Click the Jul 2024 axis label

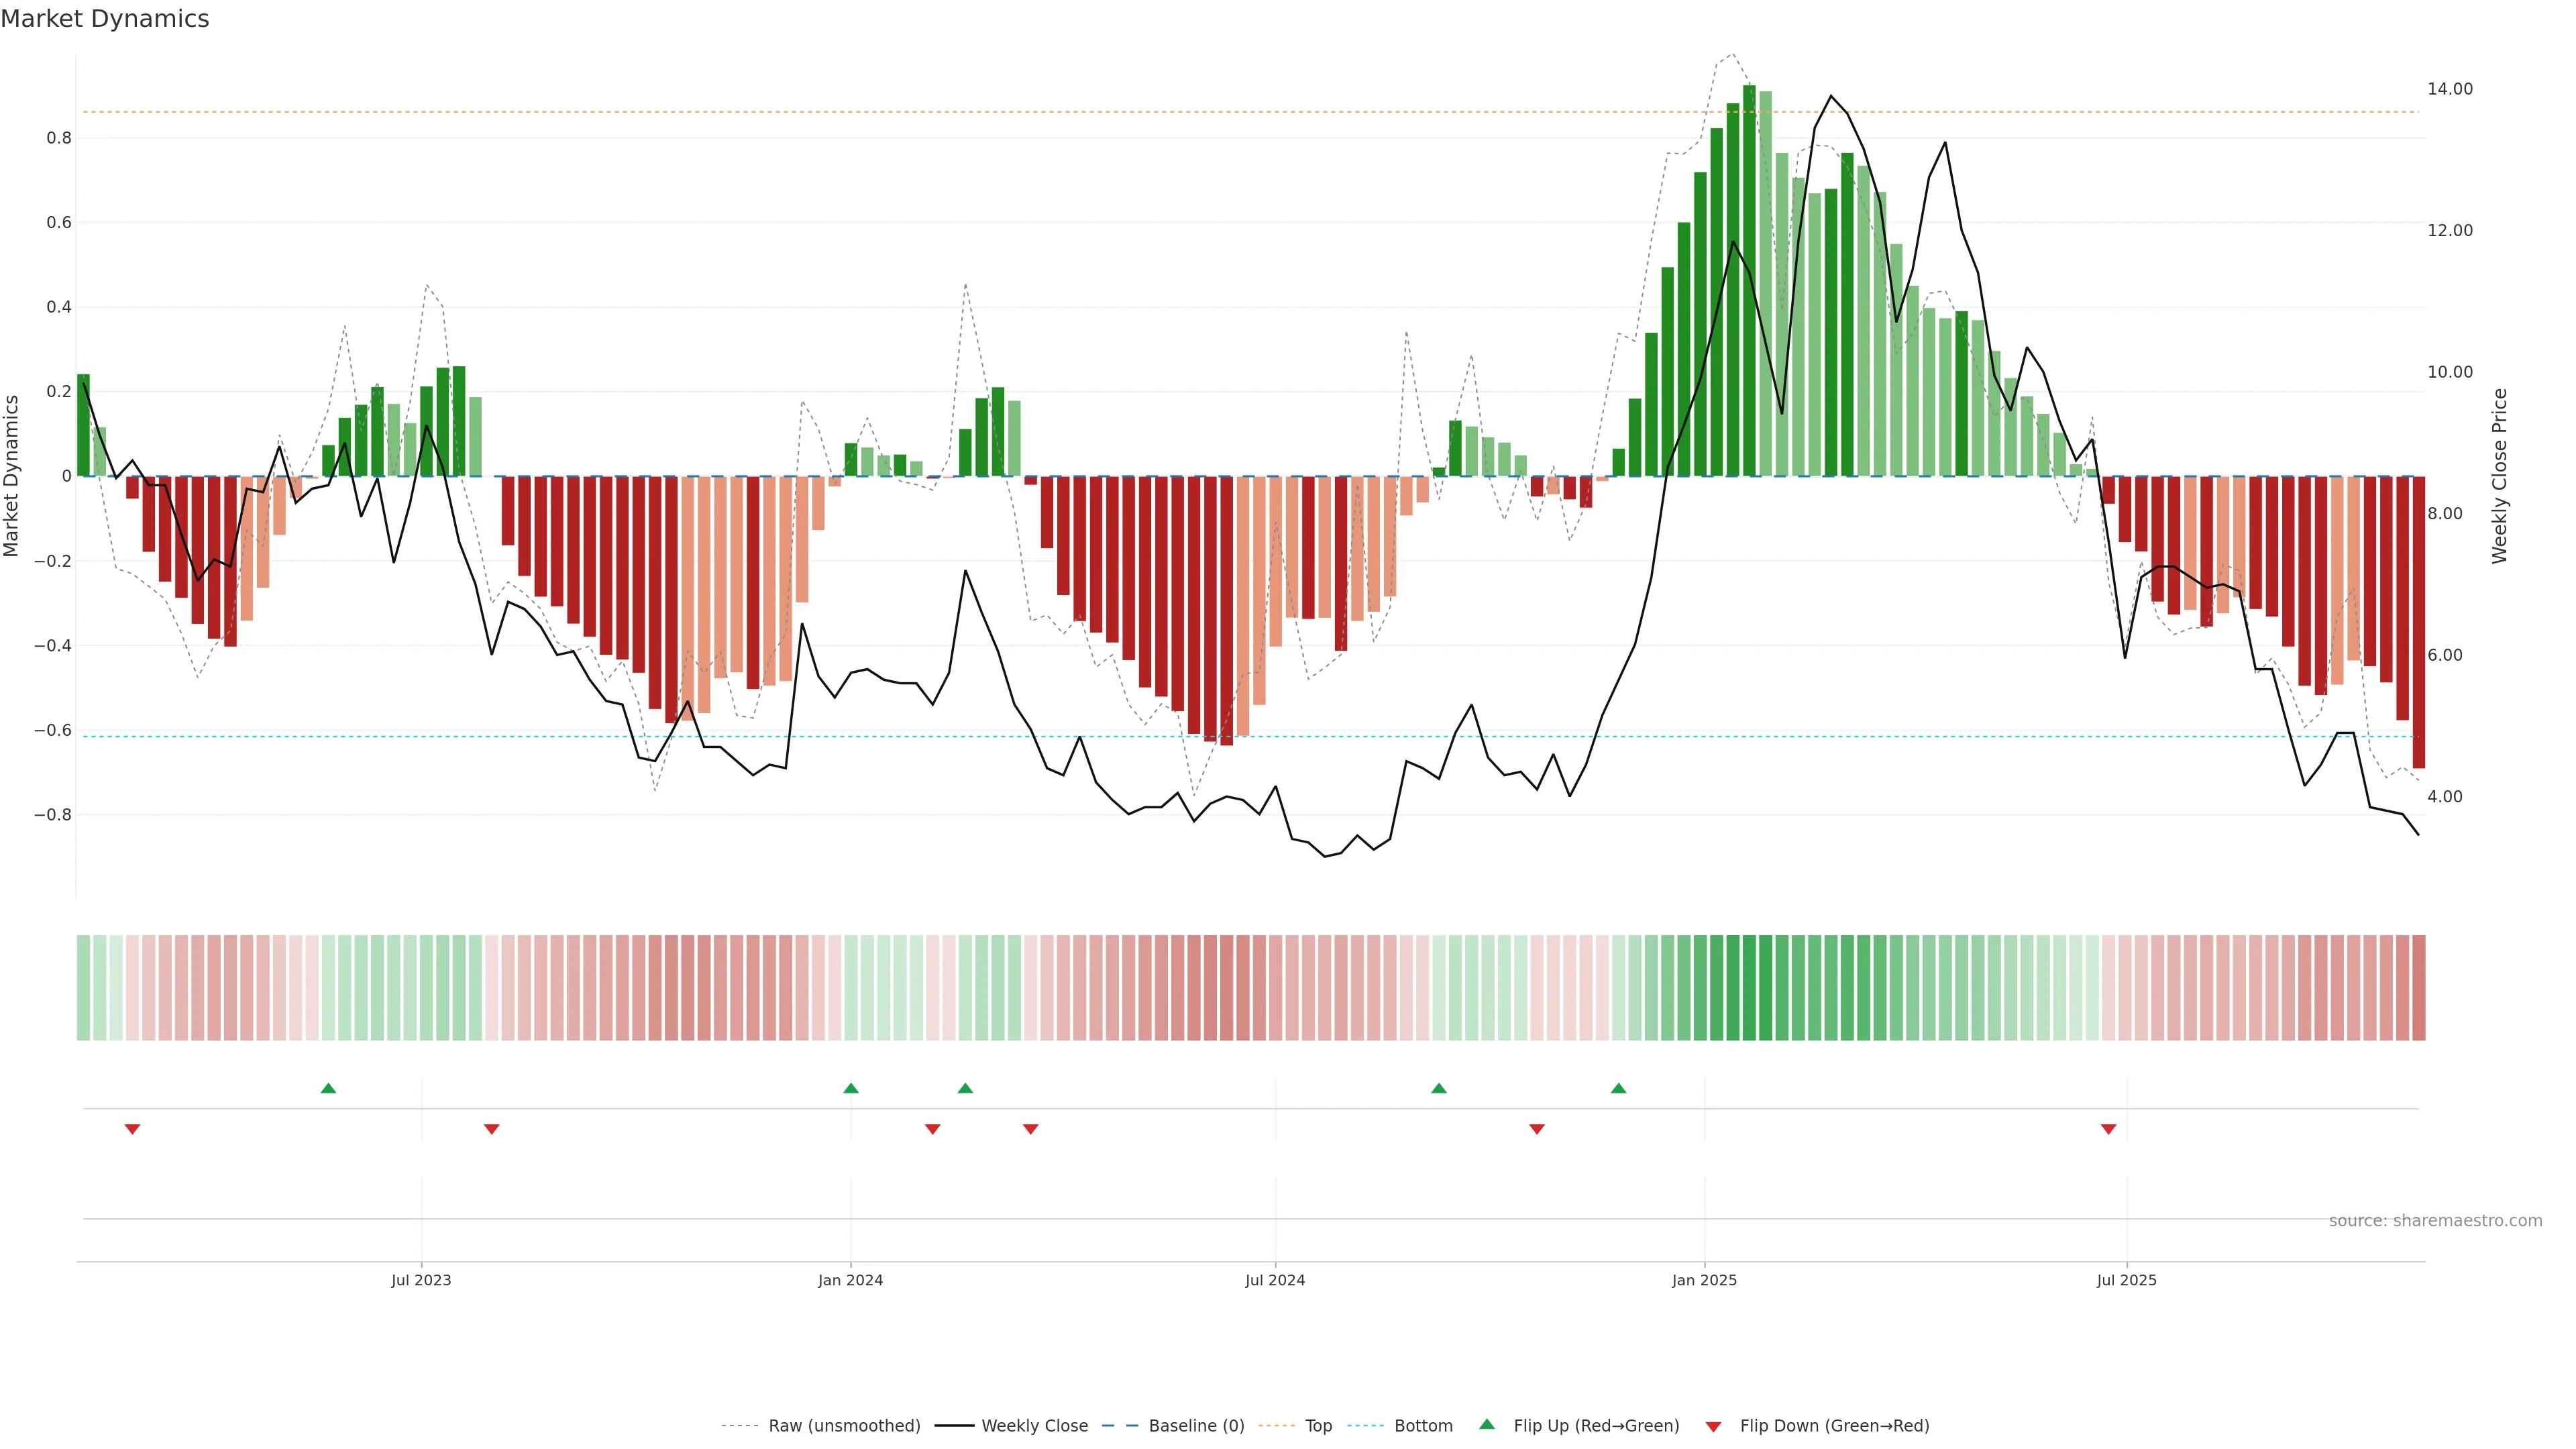coord(1275,1280)
